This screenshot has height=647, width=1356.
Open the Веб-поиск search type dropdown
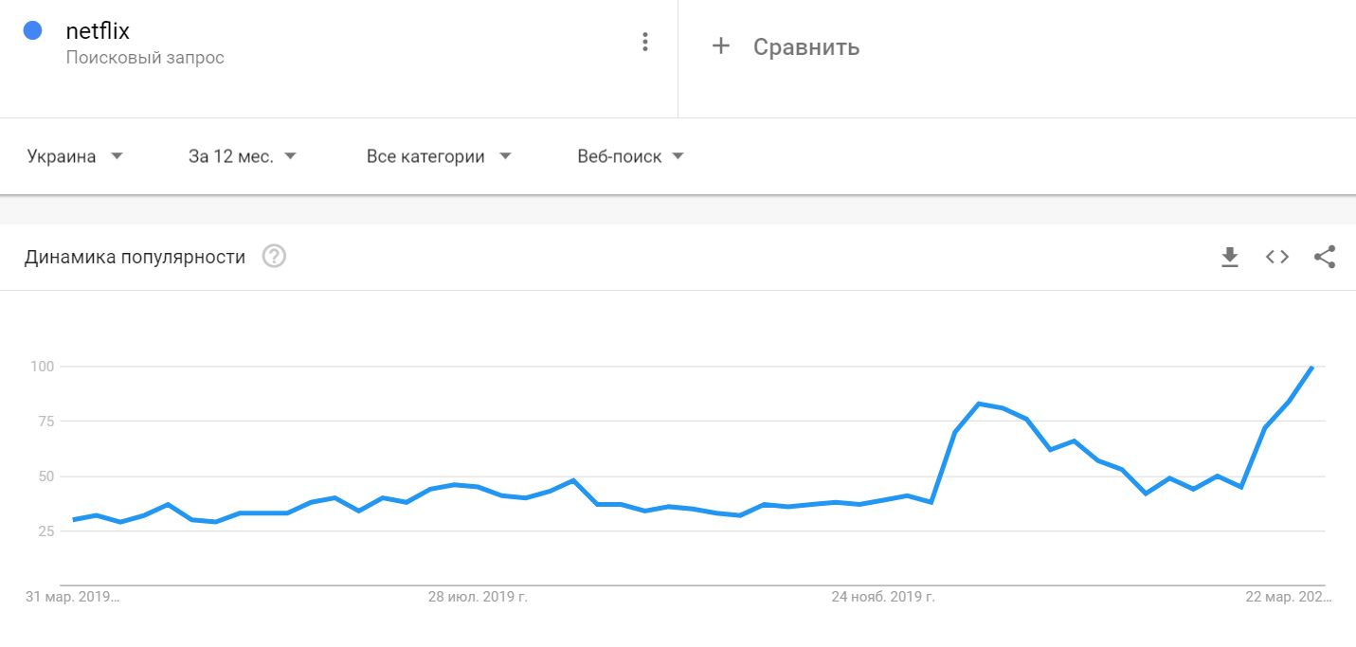[630, 156]
